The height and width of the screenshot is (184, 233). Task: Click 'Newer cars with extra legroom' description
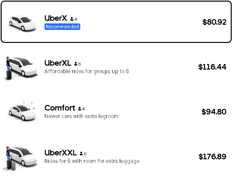(x=81, y=116)
